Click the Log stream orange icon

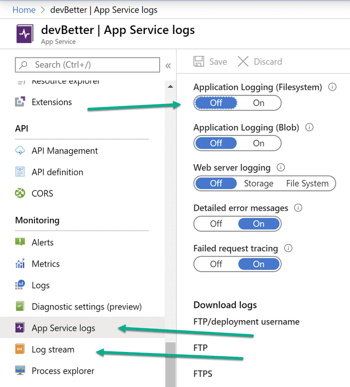20,349
